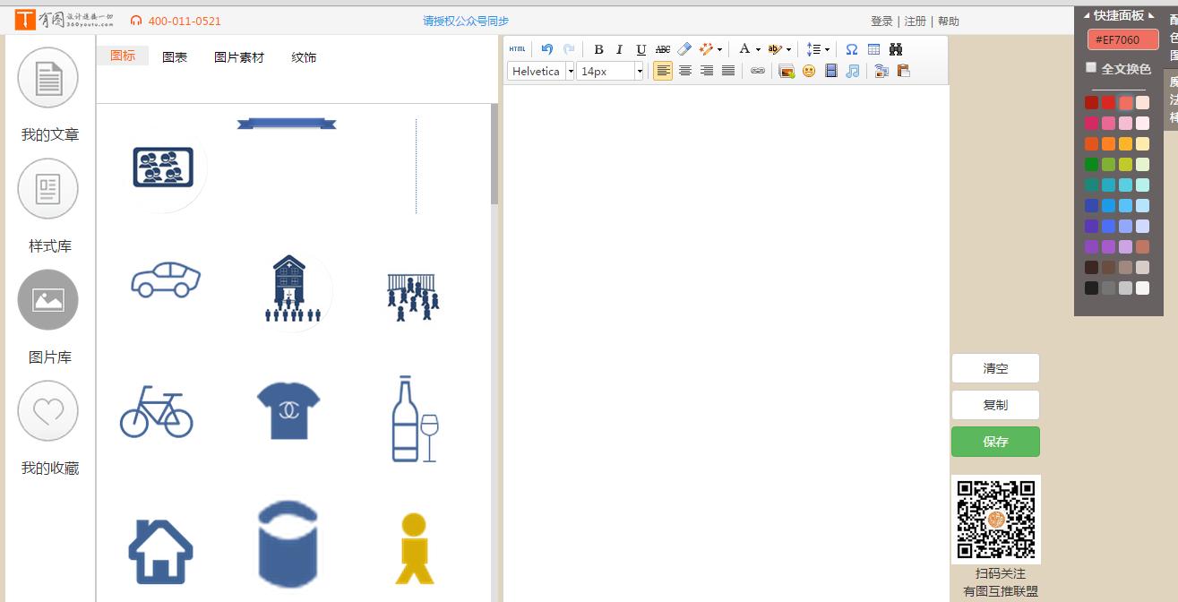
Task: Click the insert table icon
Action: pos(873,49)
